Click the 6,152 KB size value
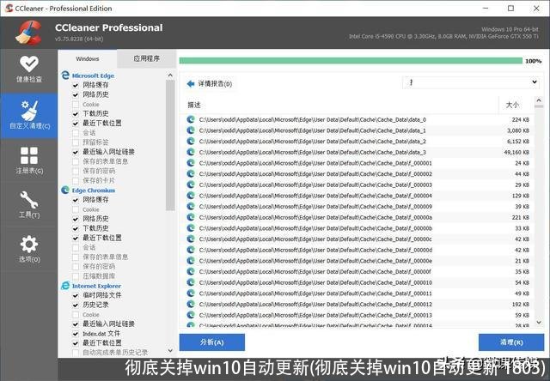The height and width of the screenshot is (381, 550). tap(518, 142)
